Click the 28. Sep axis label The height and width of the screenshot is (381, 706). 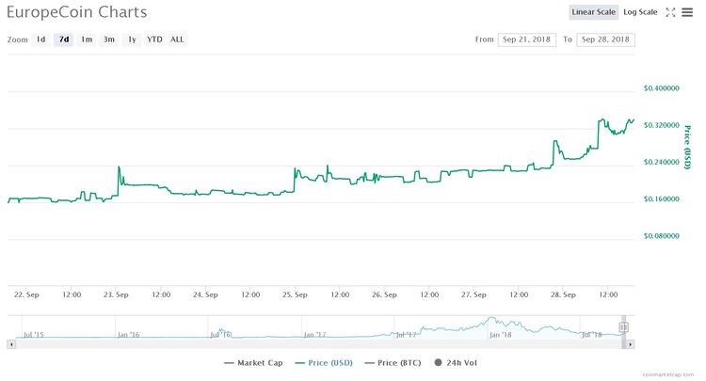(563, 294)
